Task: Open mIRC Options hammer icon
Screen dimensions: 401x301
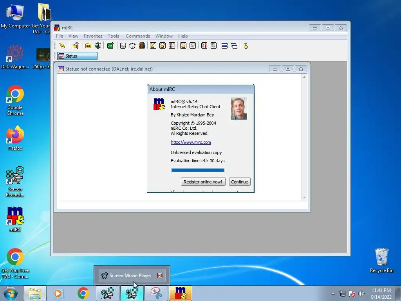Action: (76, 45)
